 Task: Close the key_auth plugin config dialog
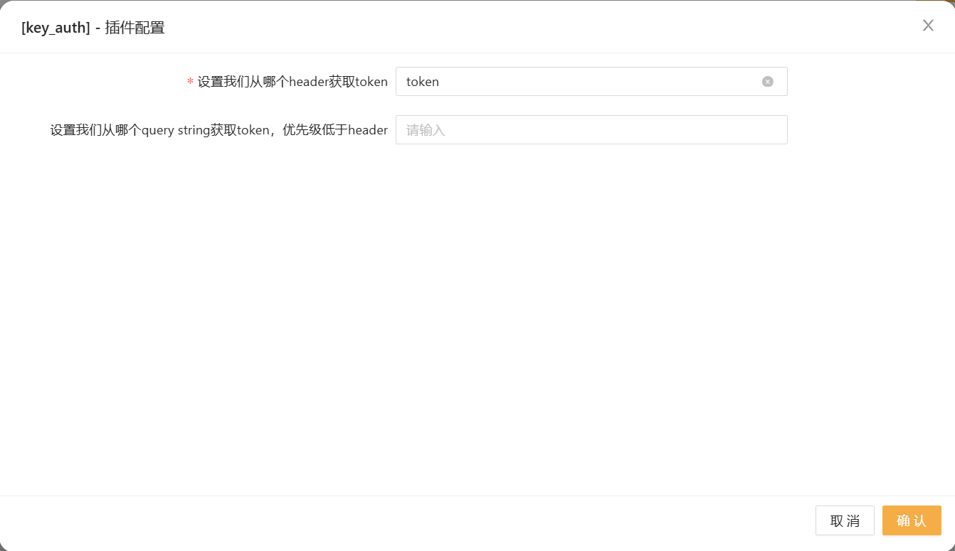click(x=928, y=26)
